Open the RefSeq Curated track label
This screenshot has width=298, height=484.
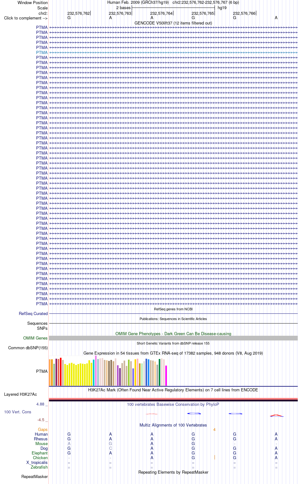click(x=33, y=313)
